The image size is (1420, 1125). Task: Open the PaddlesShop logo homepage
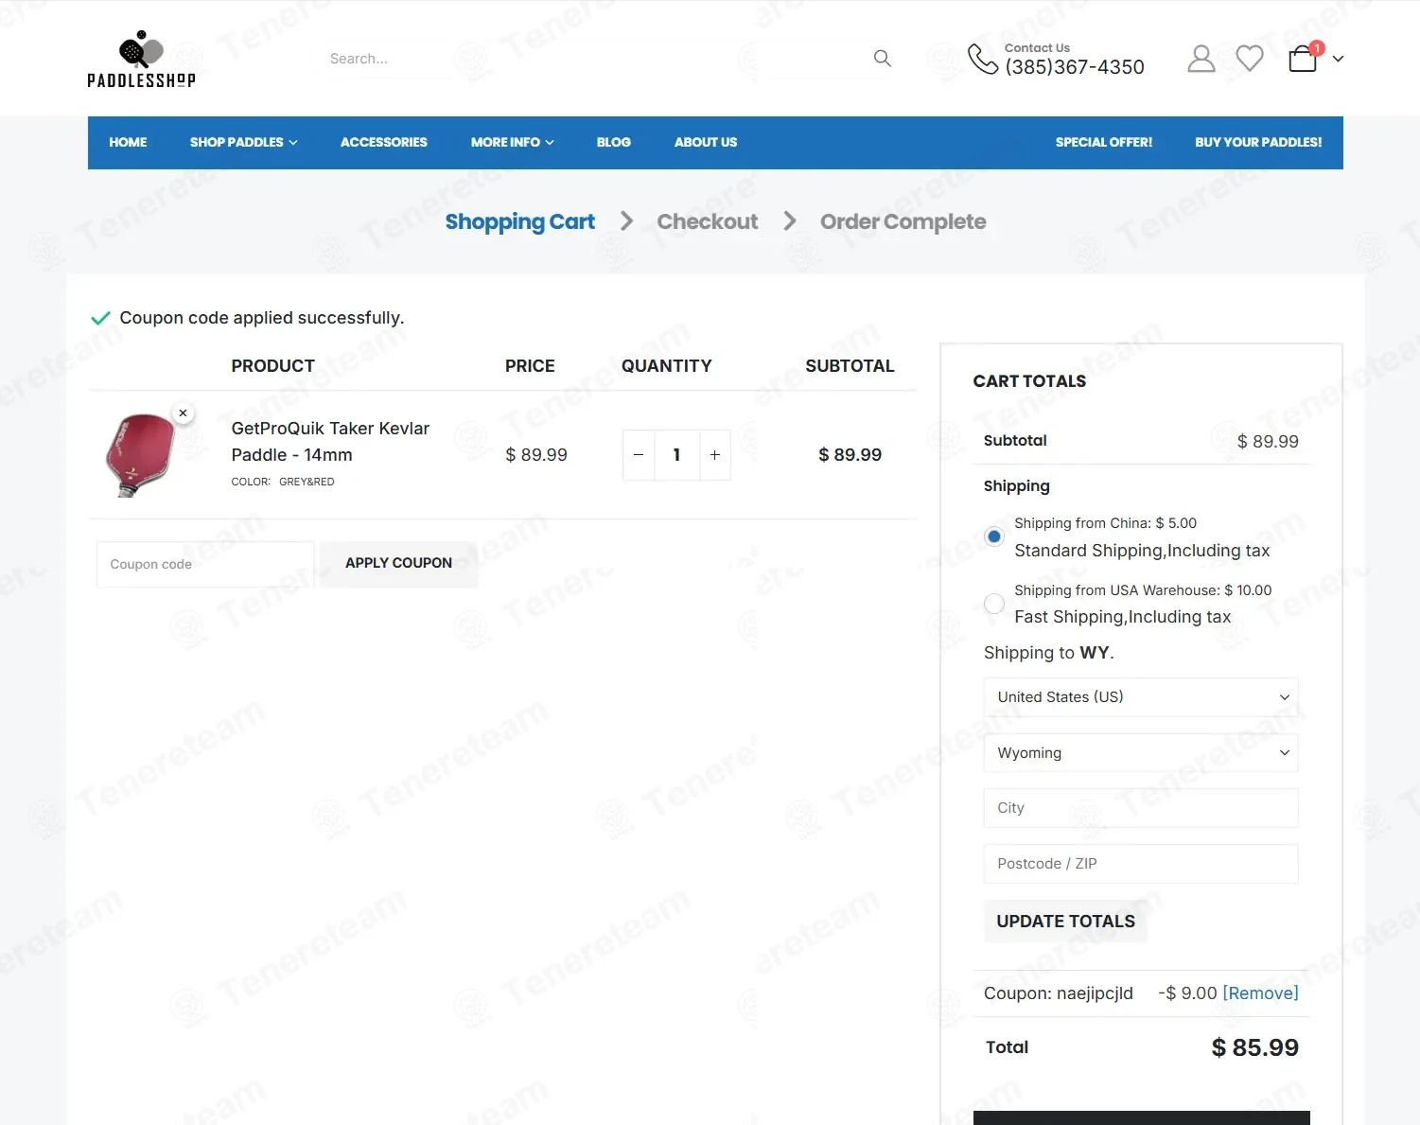(x=141, y=59)
